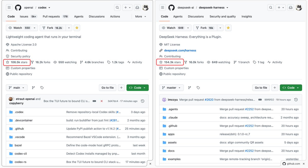Expand More tabs menu in codex window
Screen dimensions: 308x168
[140, 16]
